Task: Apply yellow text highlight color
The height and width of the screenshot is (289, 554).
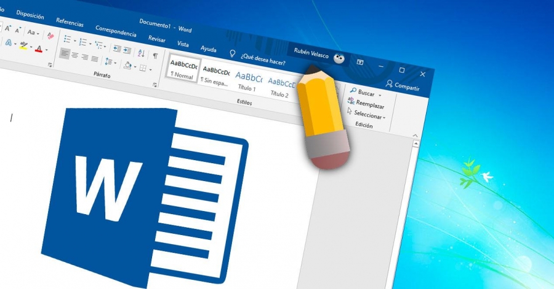Action: [23, 45]
